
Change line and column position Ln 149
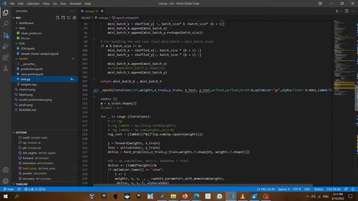point(266,189)
